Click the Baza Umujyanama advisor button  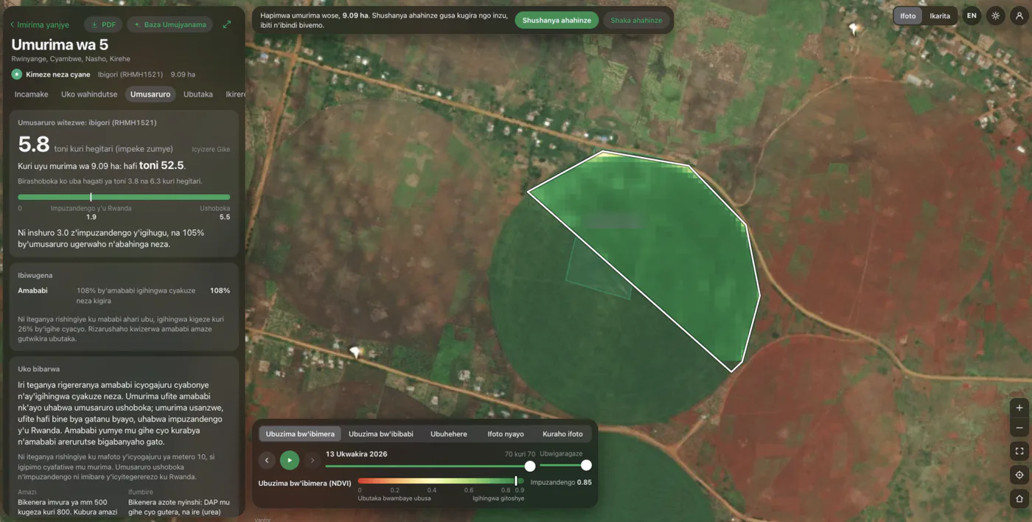(170, 24)
